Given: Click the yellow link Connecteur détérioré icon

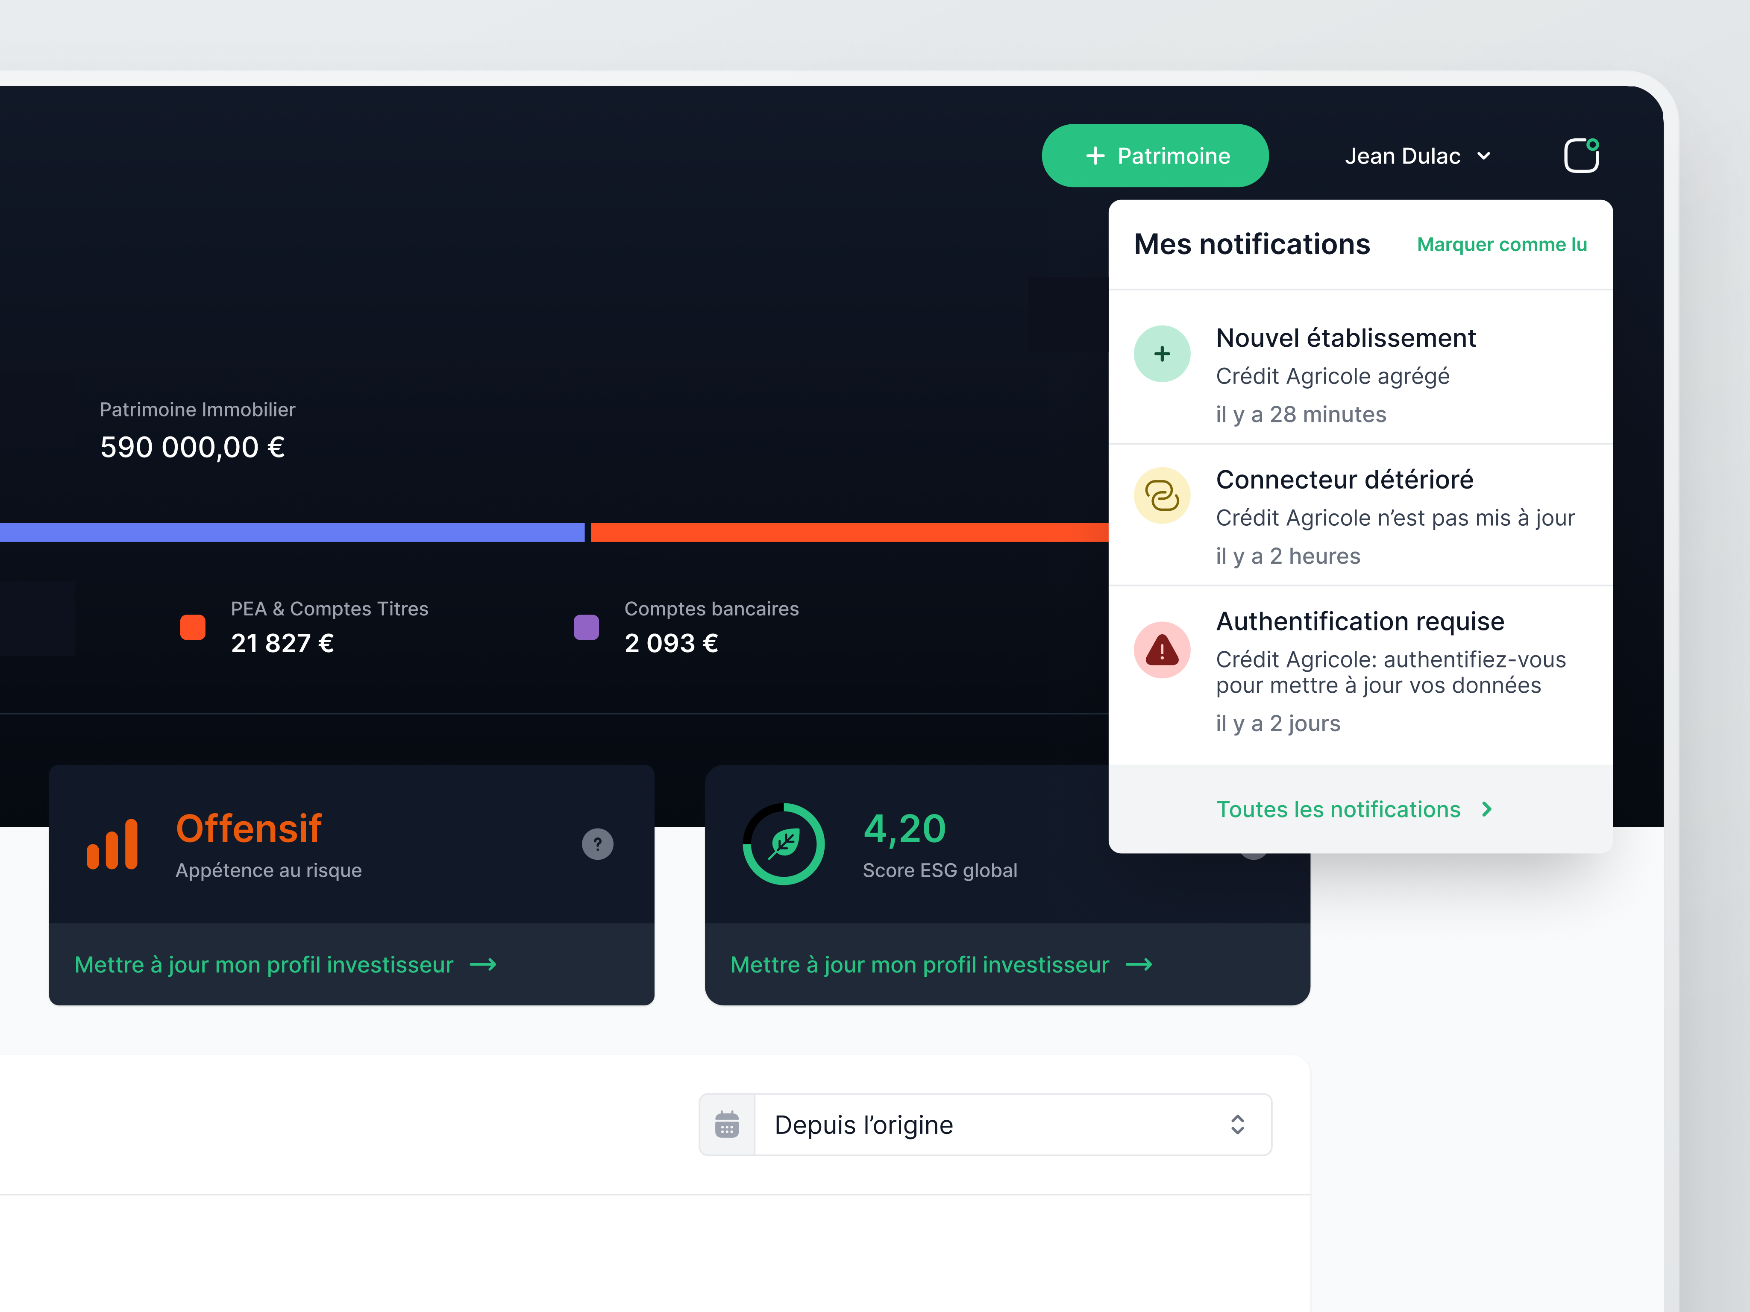Looking at the screenshot, I should 1161,496.
